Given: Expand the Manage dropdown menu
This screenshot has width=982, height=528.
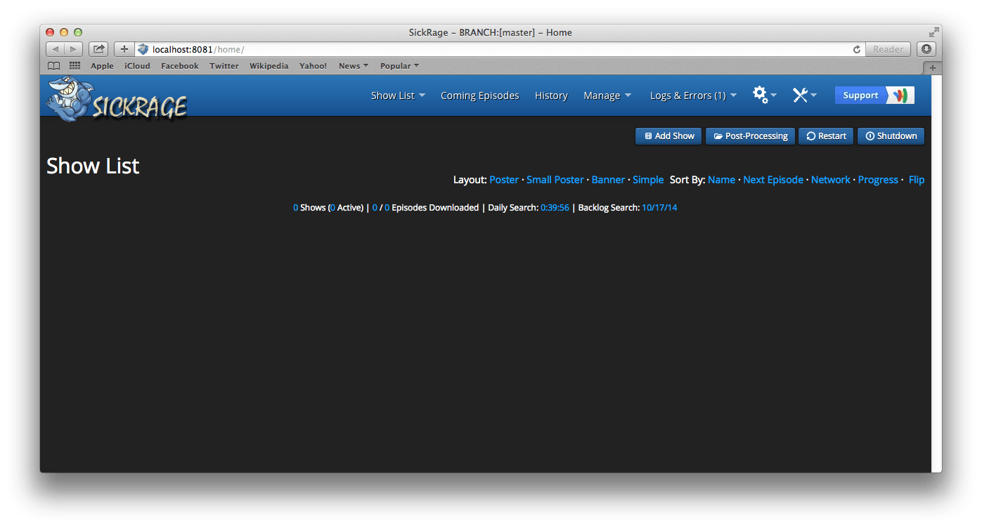Looking at the screenshot, I should 607,95.
